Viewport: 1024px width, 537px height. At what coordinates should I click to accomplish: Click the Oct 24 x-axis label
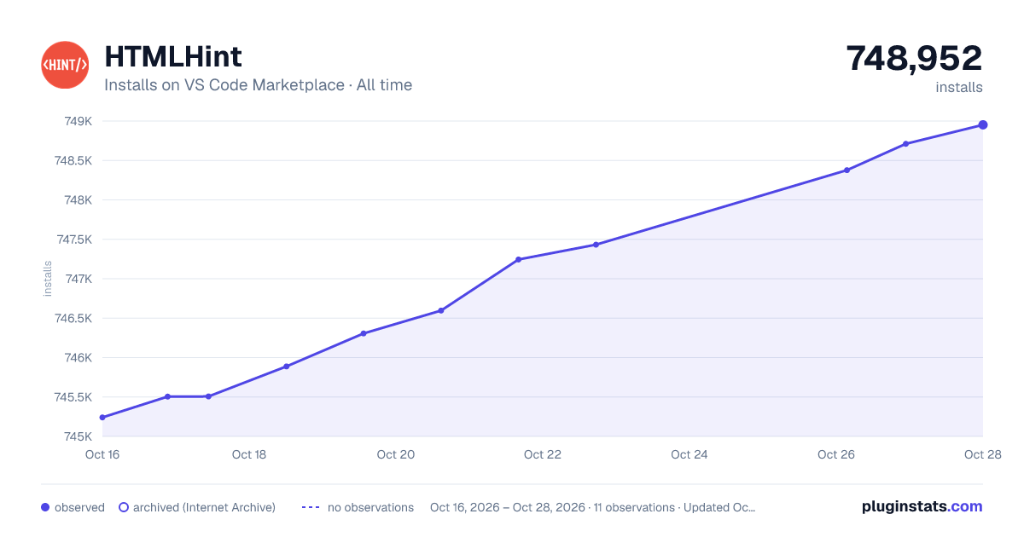point(689,454)
